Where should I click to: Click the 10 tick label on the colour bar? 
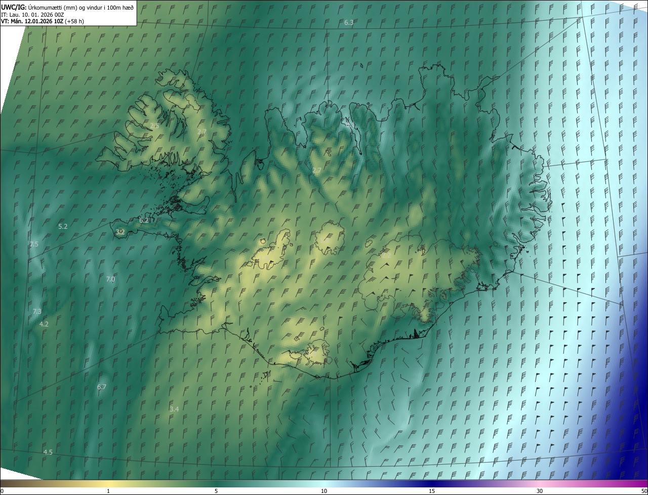click(324, 491)
